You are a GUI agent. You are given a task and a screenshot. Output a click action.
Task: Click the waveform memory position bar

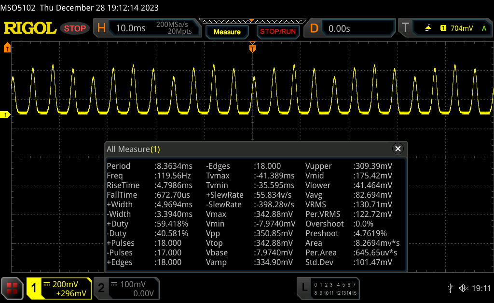click(x=253, y=21)
